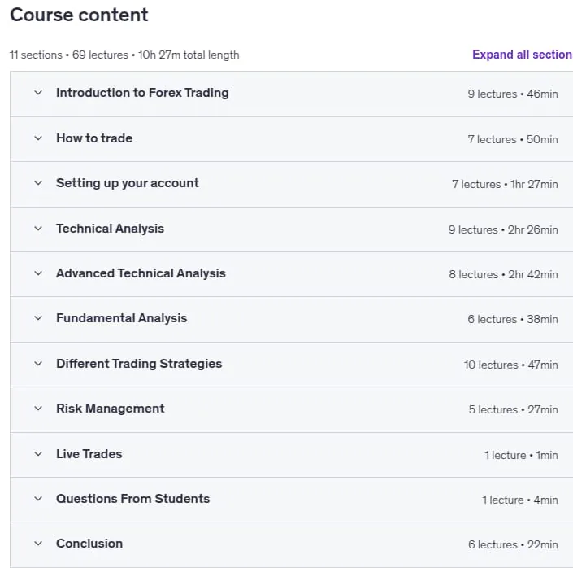Click the Technical Analysis section heading
Image resolution: width=573 pixels, height=568 pixels.
[x=110, y=229]
